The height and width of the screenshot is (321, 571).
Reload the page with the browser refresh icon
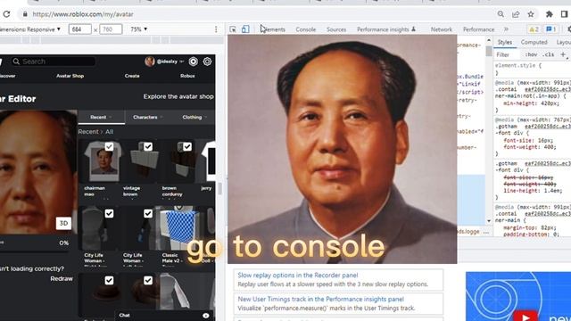6,14
